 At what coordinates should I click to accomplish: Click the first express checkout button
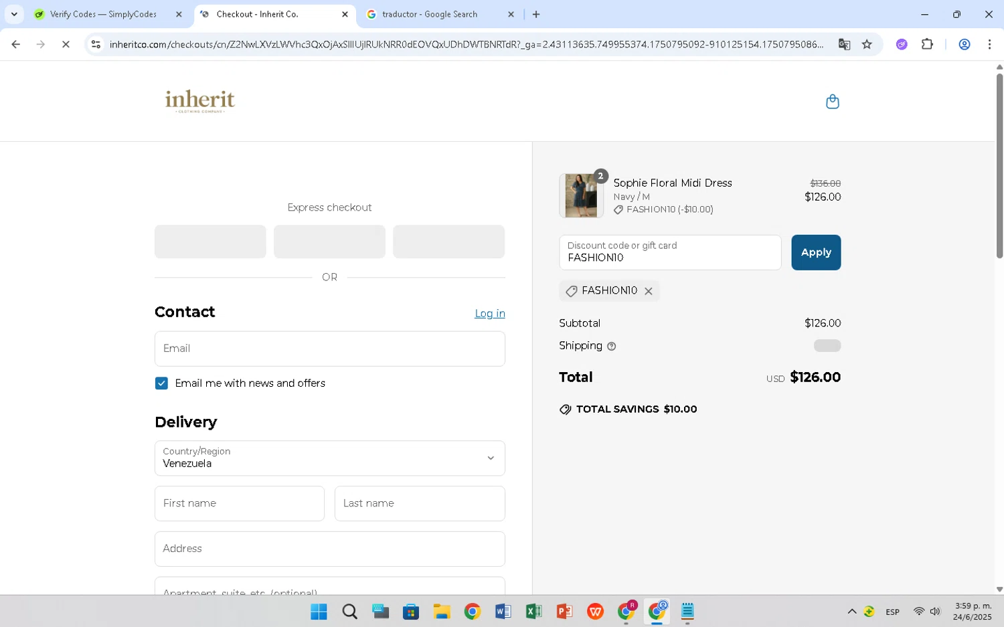(x=210, y=242)
